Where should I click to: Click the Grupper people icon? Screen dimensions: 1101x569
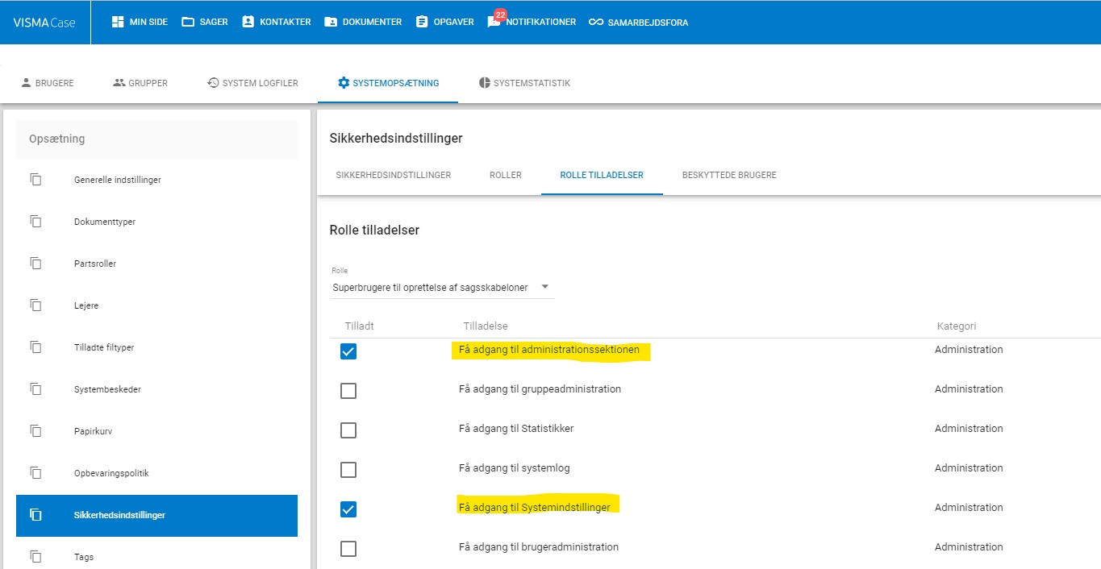pos(119,83)
